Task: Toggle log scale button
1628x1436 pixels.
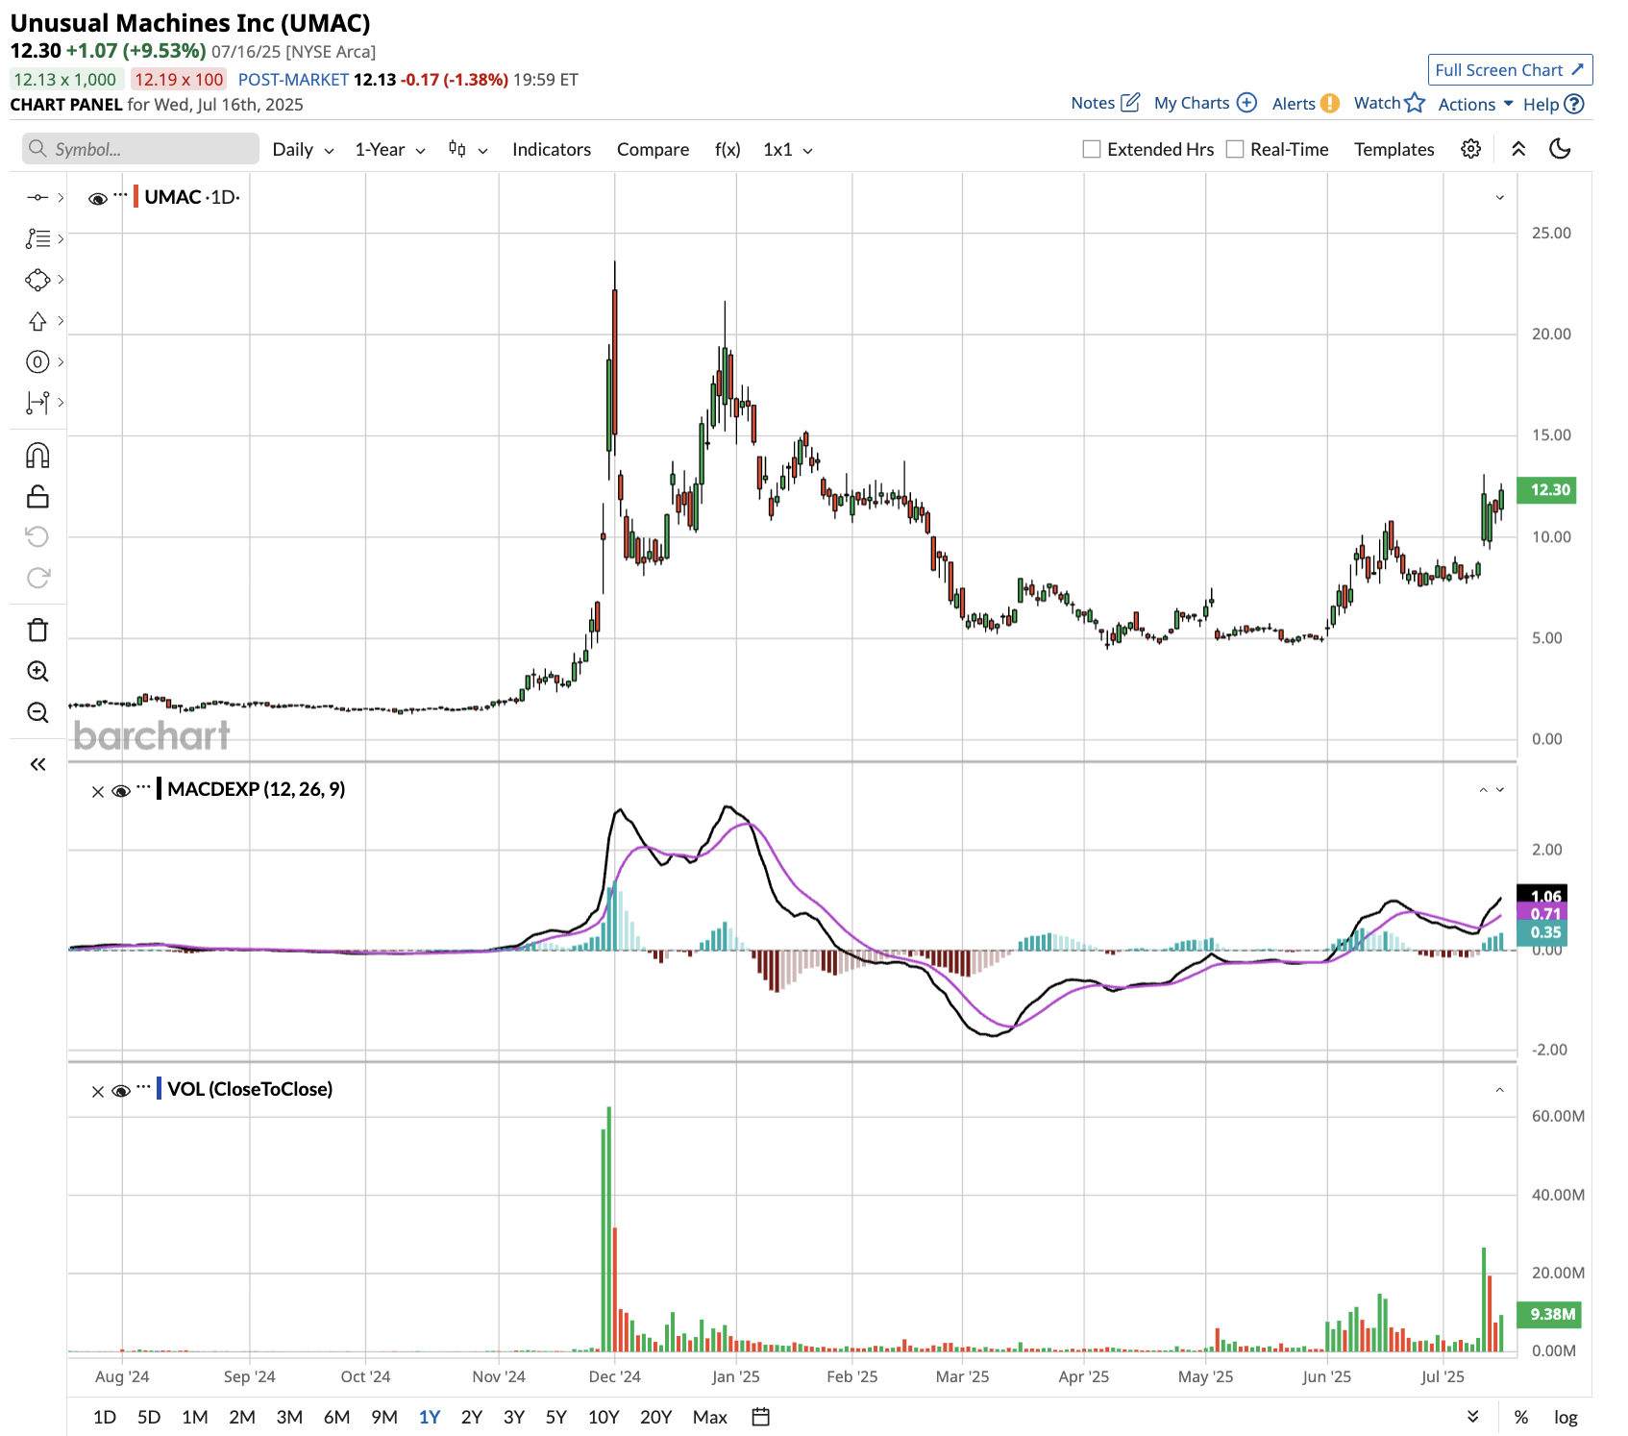Action: 1566,1417
